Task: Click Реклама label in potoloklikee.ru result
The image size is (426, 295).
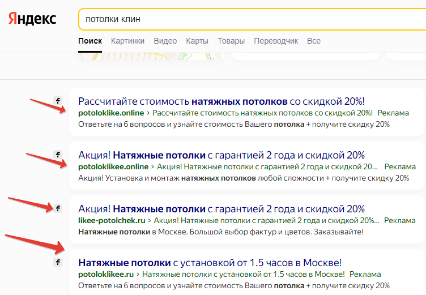Action: tap(365, 274)
